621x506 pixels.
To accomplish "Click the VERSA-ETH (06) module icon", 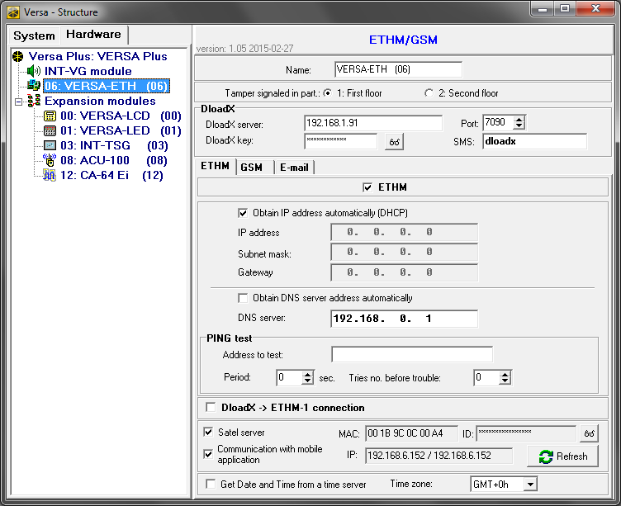I will 34,86.
